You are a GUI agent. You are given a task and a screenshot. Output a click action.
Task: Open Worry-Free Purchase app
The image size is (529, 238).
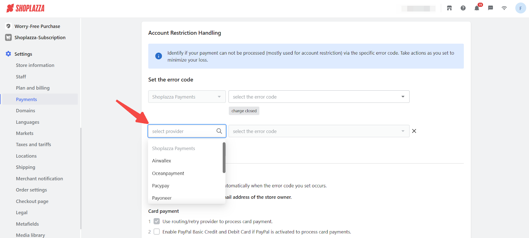(x=37, y=26)
